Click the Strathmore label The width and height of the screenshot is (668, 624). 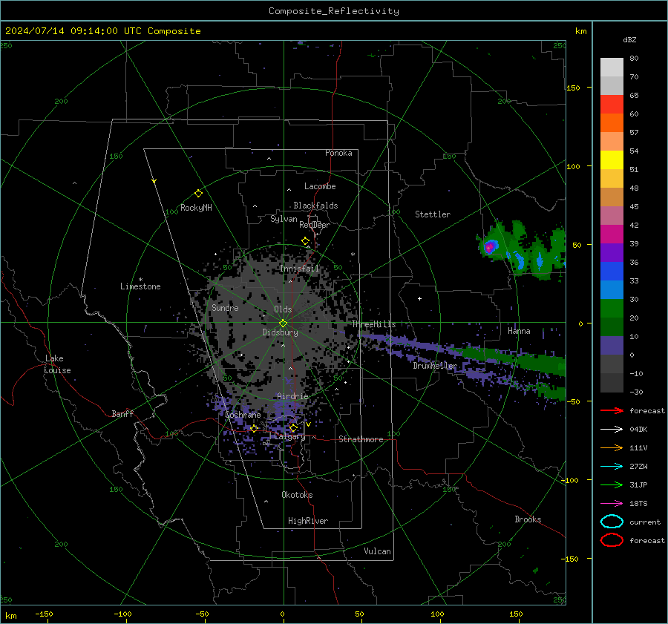[361, 439]
